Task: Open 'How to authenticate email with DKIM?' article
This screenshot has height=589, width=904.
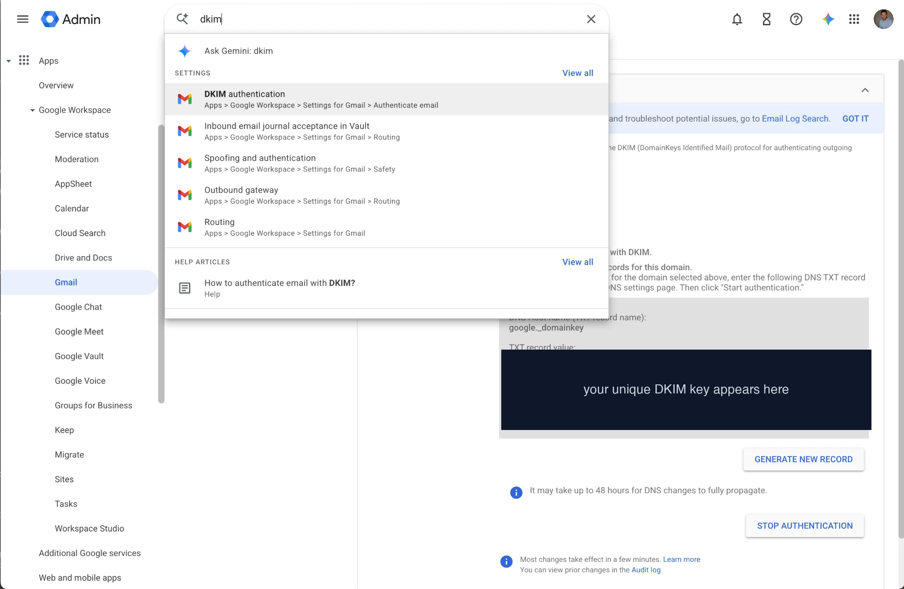Action: click(x=386, y=288)
